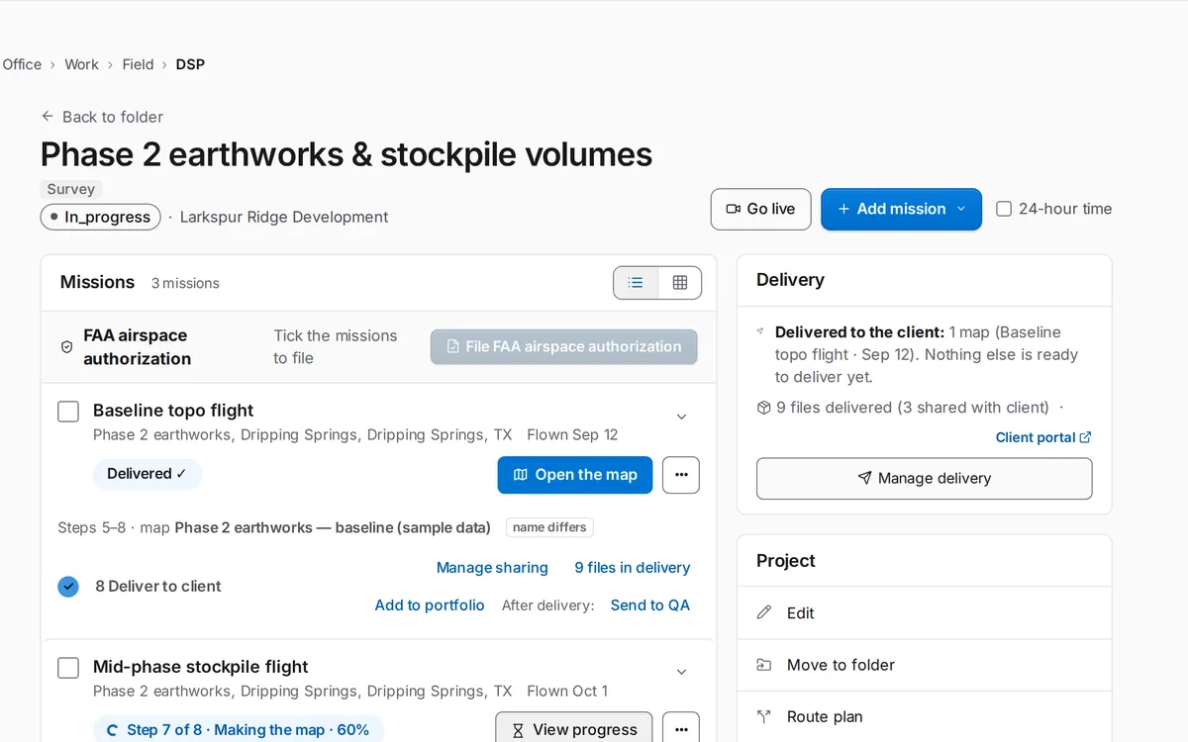
Task: Go back to folder
Action: 102,117
